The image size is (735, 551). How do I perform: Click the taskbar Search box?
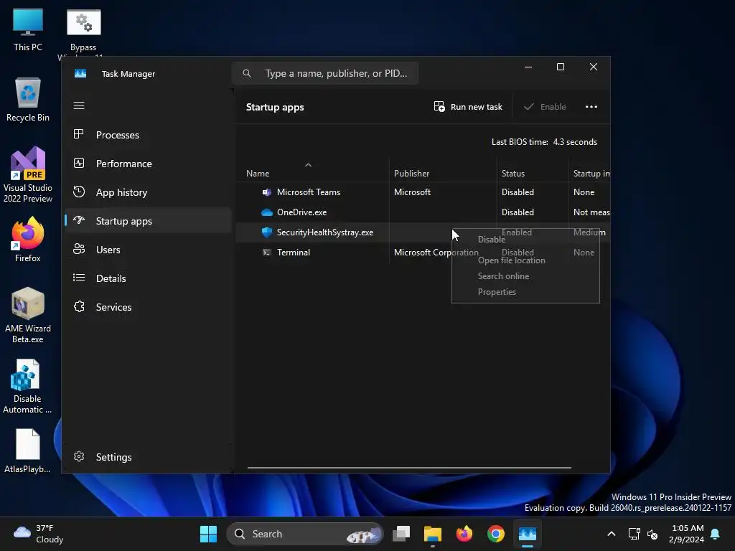point(305,534)
